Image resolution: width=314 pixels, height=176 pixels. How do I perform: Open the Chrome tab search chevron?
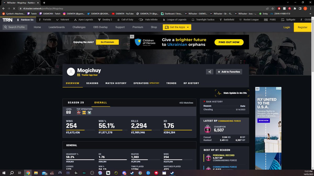coord(288,2)
